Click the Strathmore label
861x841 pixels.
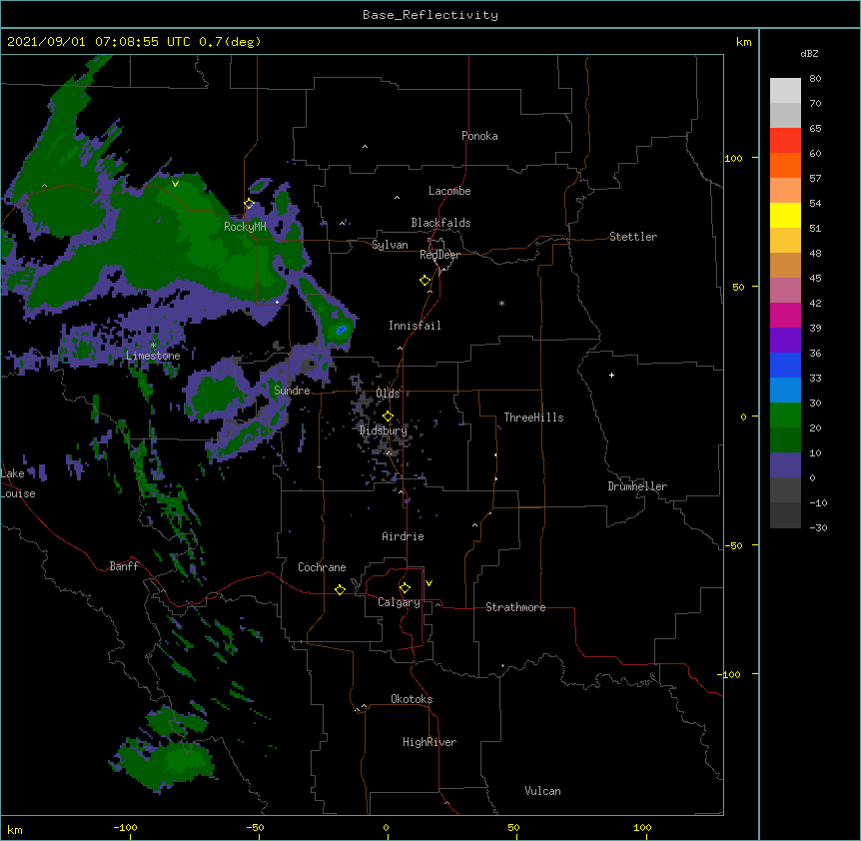click(x=515, y=607)
